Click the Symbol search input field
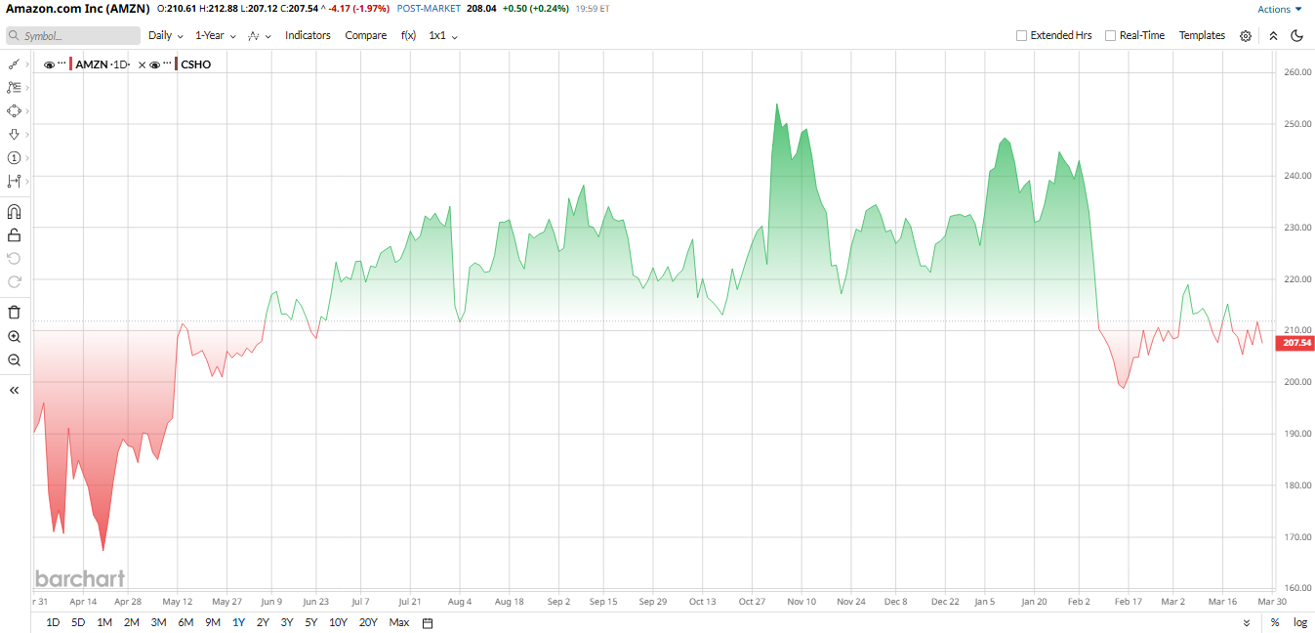Screen dimensions: 1315x633 point(73,35)
